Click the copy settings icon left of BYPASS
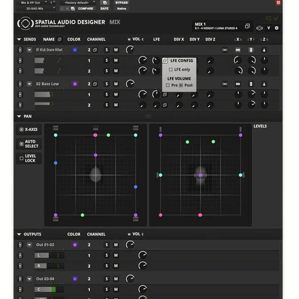 (x=105, y=2)
